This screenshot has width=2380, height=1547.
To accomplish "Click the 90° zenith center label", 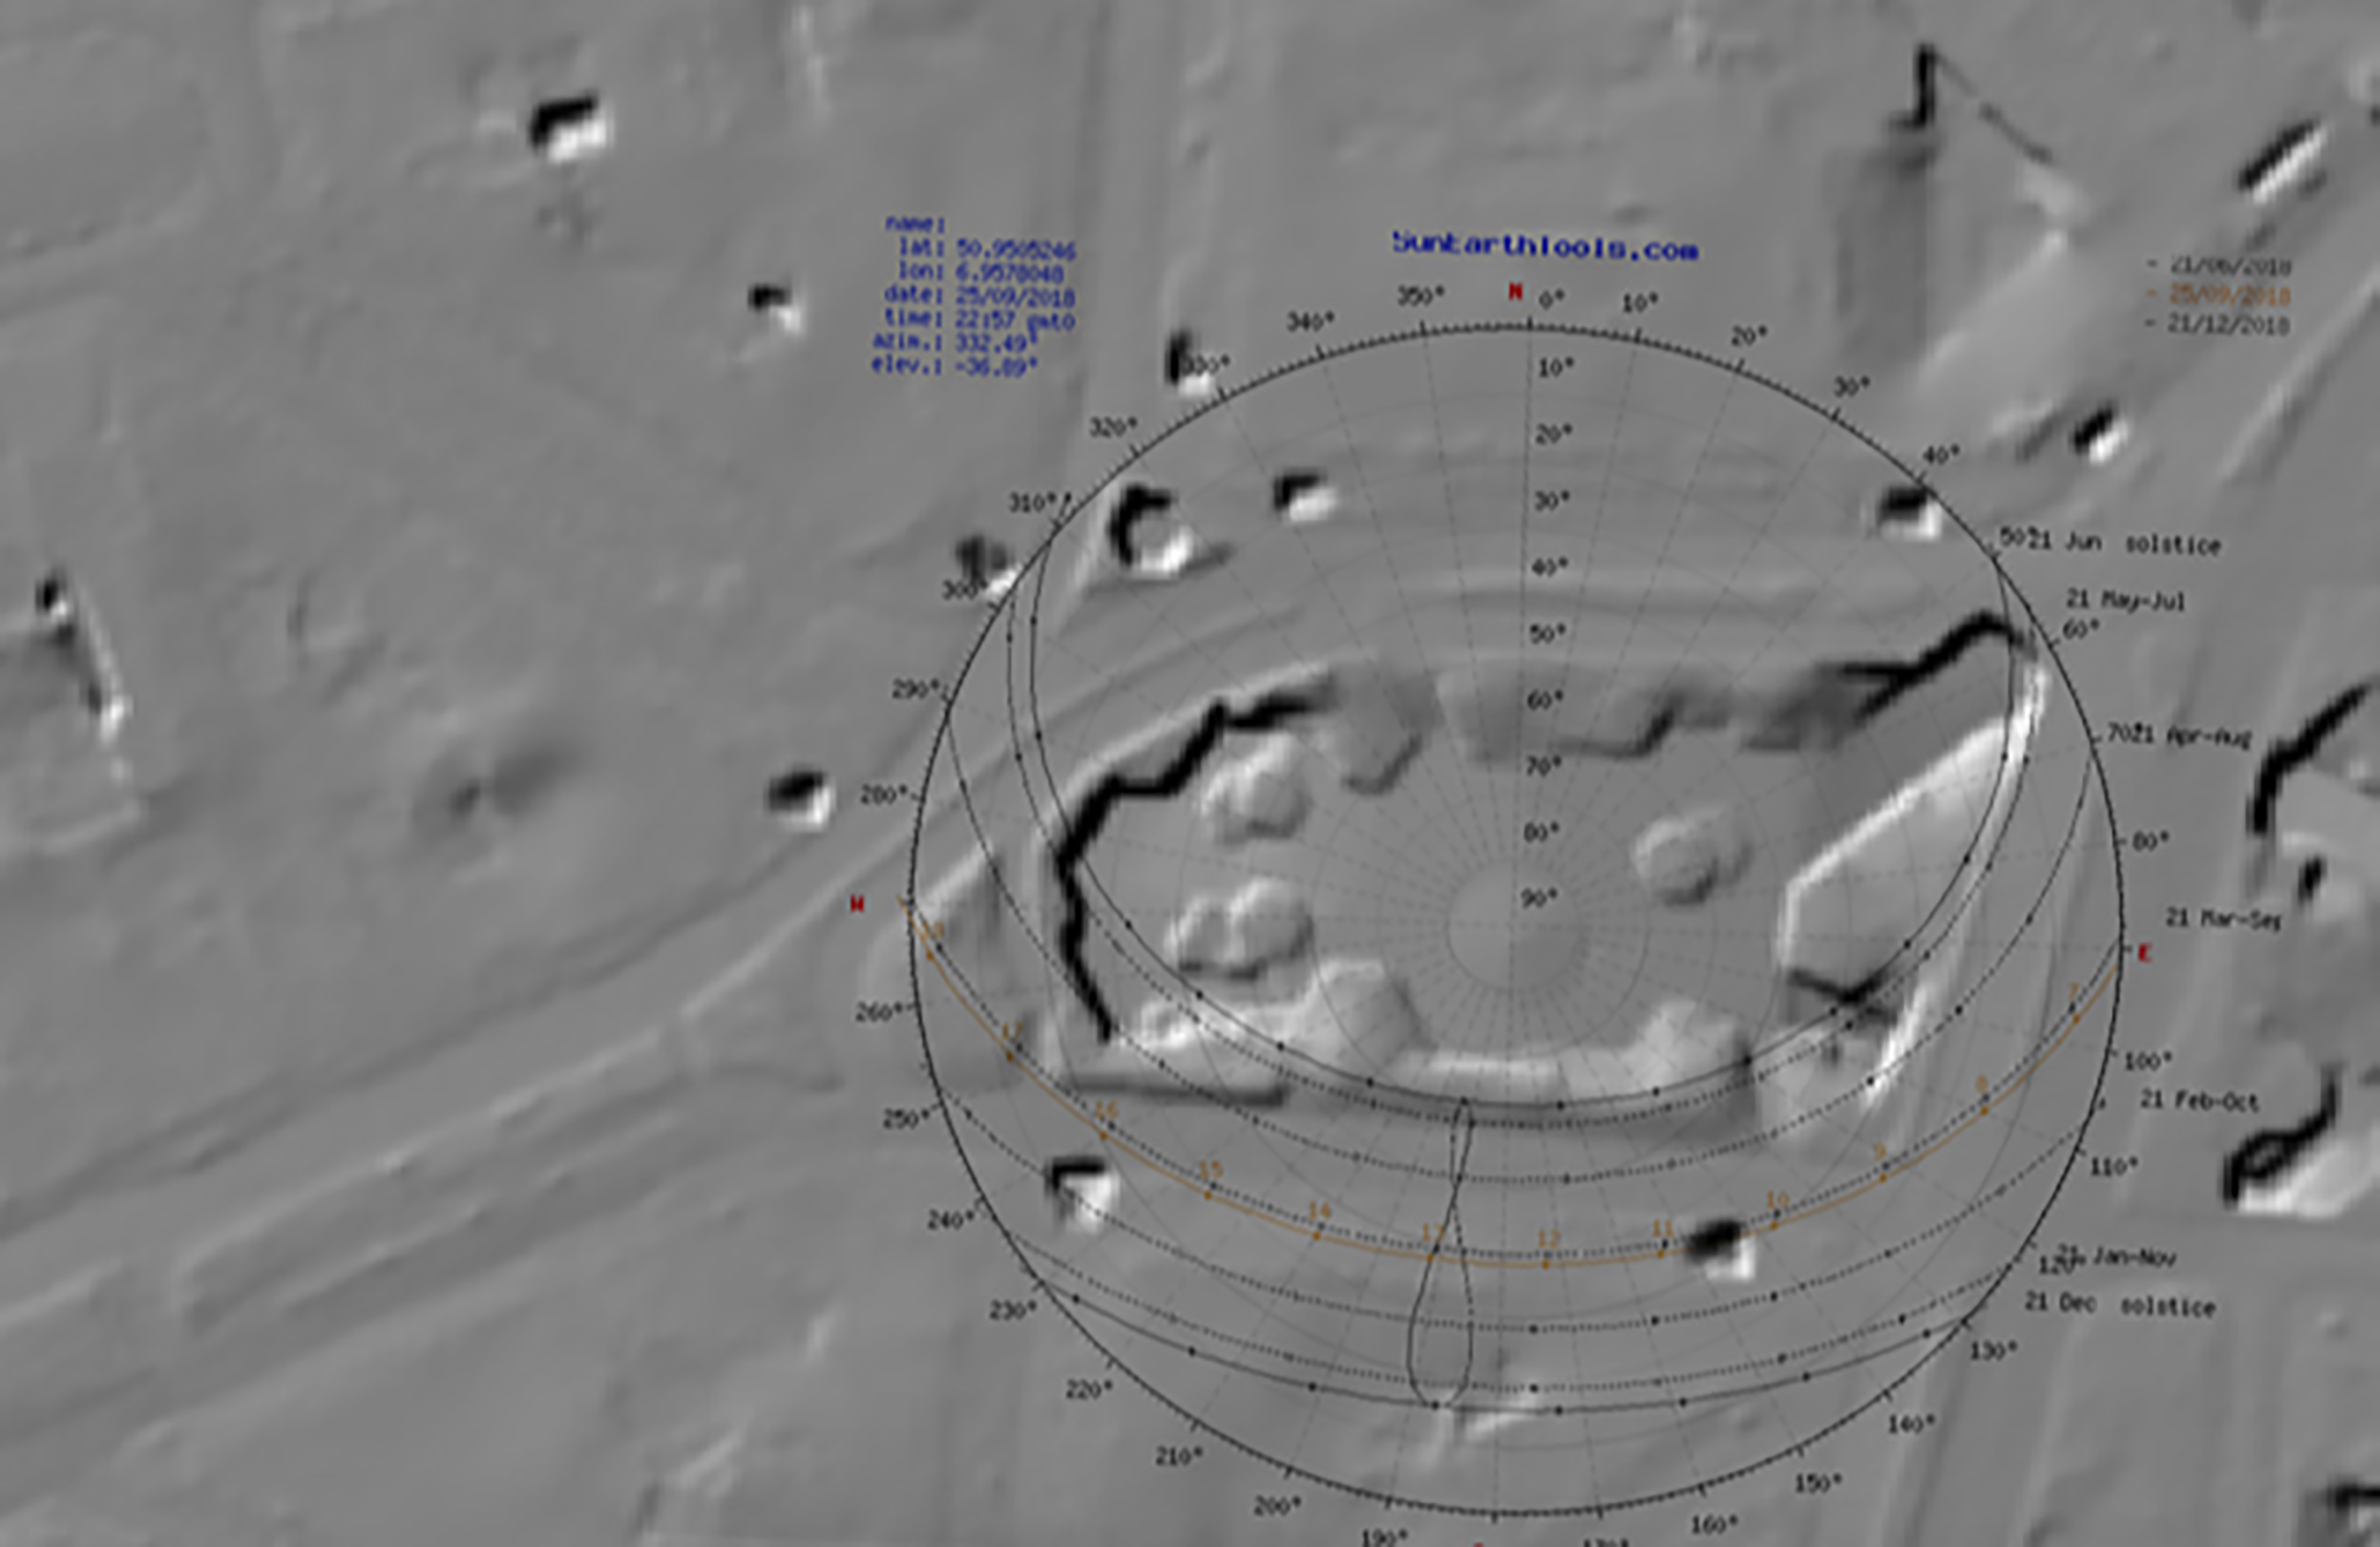I will pyautogui.click(x=1538, y=899).
